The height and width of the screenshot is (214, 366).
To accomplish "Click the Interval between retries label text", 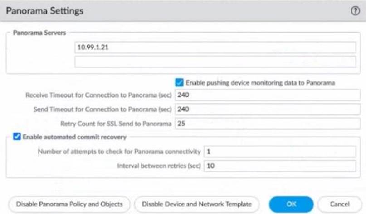I will [159, 166].
